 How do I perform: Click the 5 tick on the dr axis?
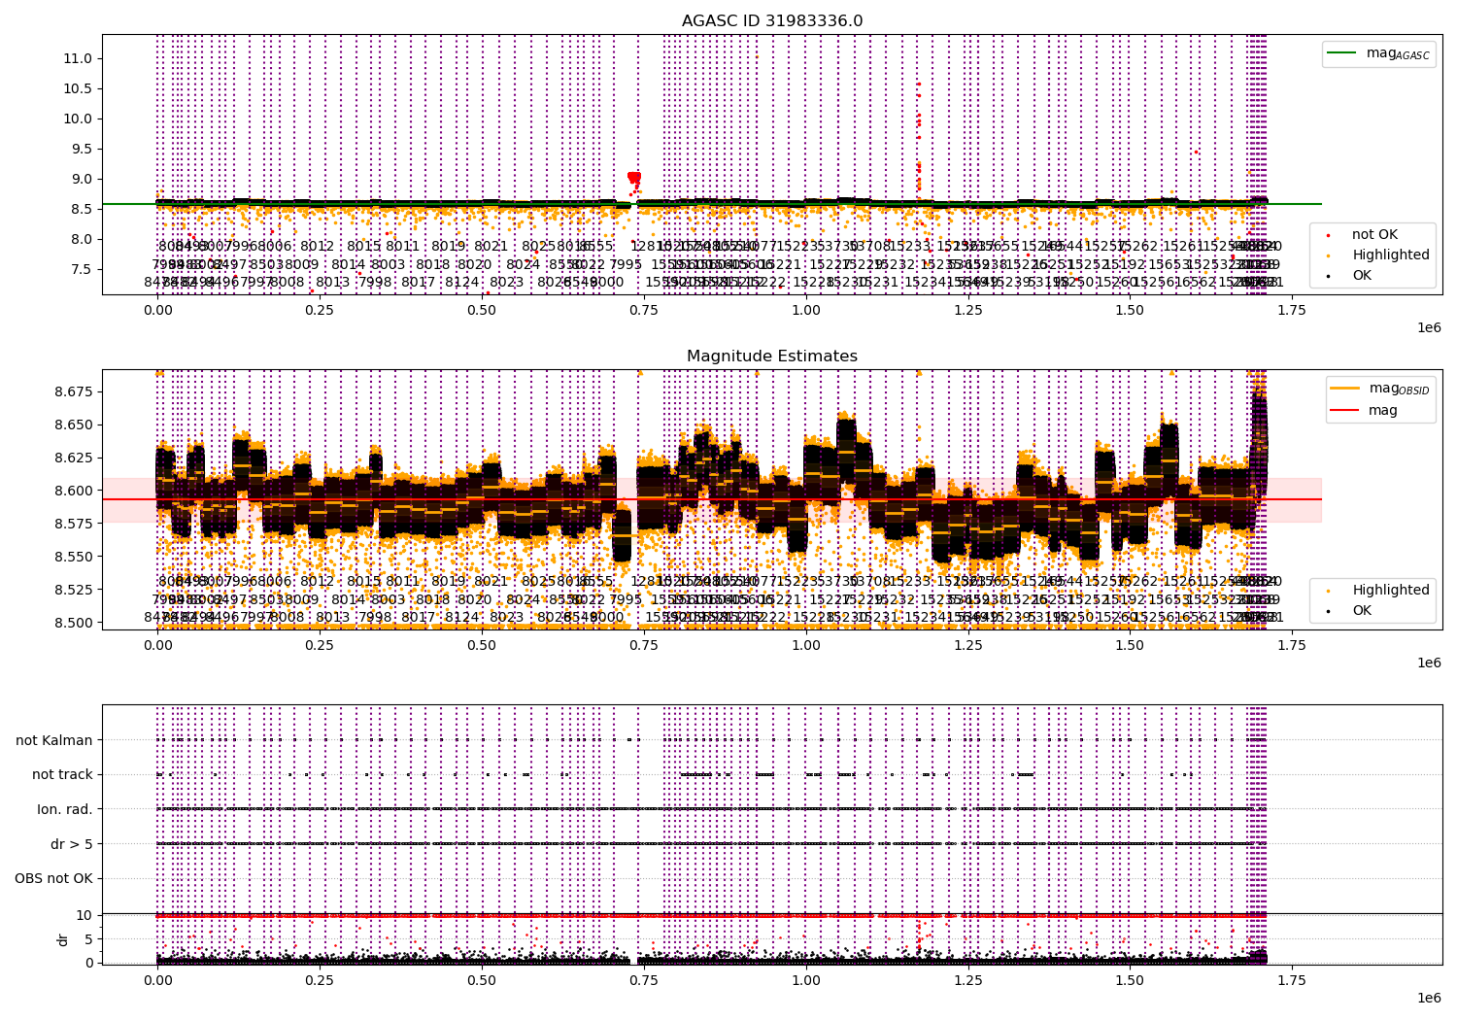coord(88,939)
